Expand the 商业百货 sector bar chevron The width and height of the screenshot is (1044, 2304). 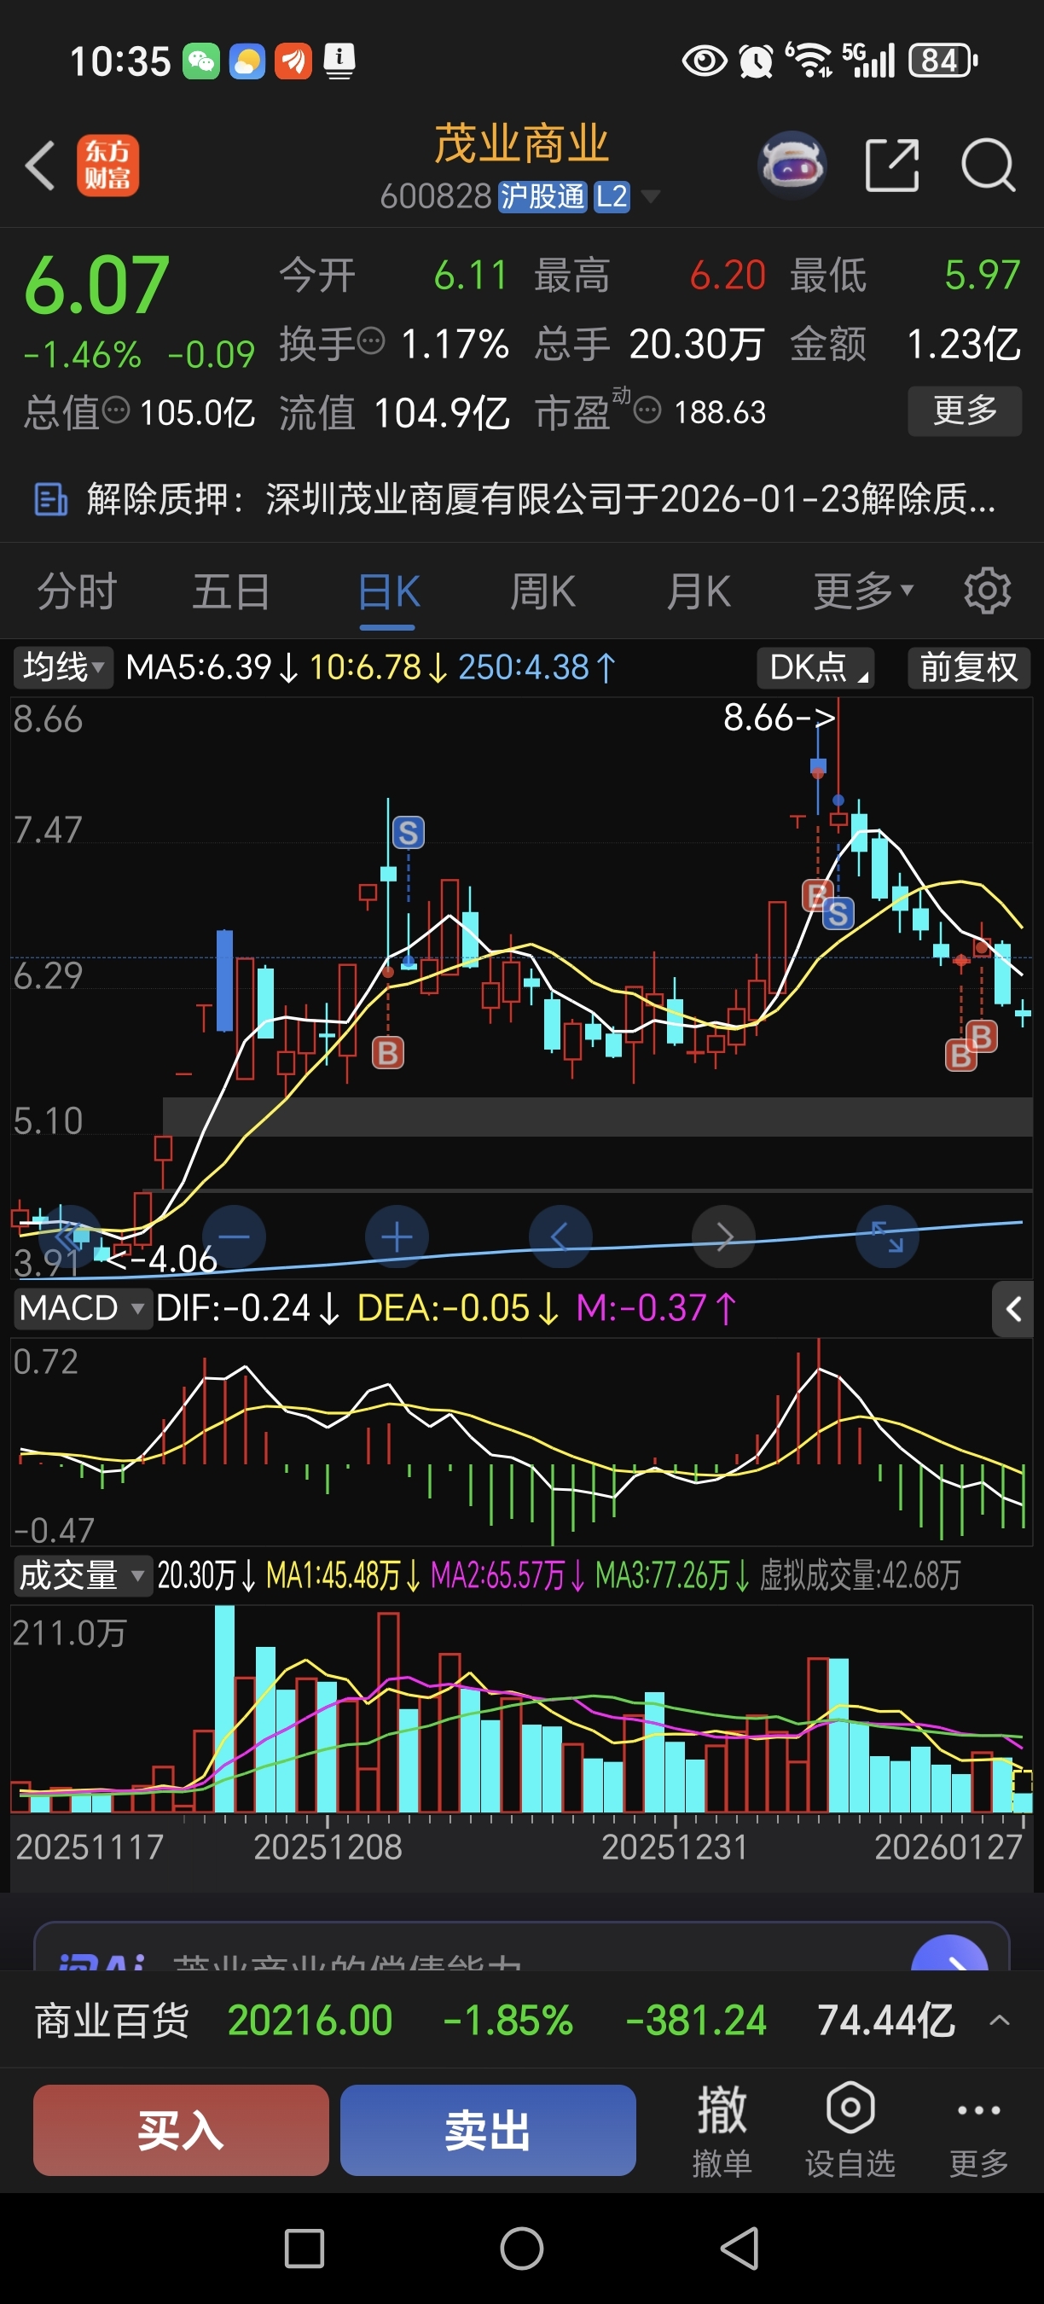pyautogui.click(x=1000, y=2020)
